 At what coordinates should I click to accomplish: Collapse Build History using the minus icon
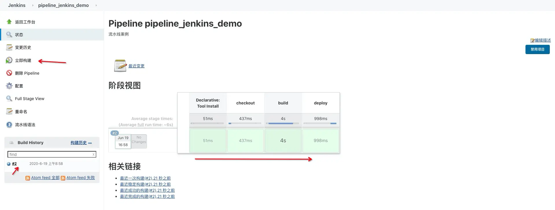(90, 143)
